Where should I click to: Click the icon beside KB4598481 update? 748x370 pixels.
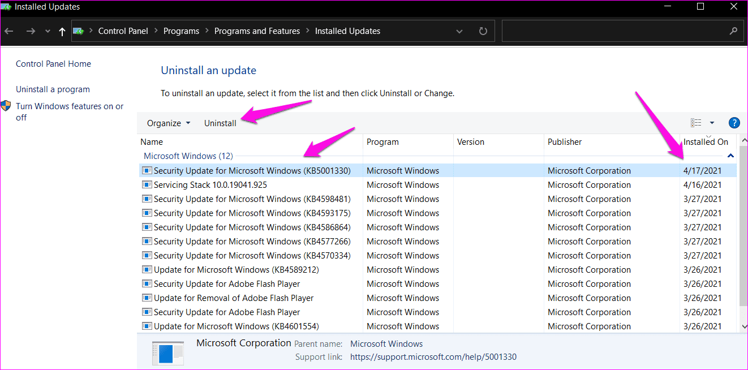click(x=147, y=199)
